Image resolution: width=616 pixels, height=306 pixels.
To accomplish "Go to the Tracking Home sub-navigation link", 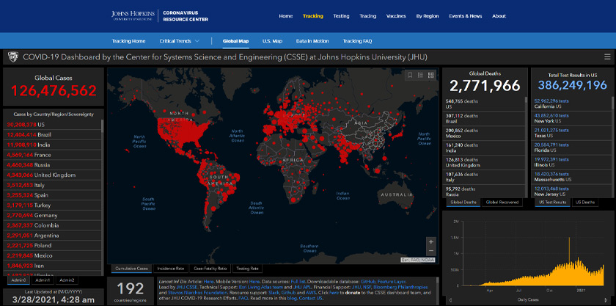I will pos(128,41).
